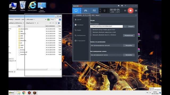Open the Explorer address bar history dropdown
Screen dimensions: 170x95
46,20
